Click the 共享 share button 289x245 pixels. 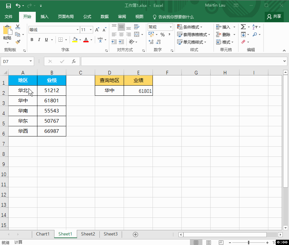pyautogui.click(x=274, y=17)
